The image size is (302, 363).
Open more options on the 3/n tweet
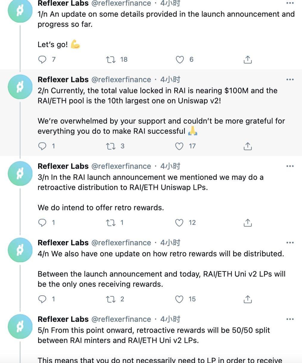coord(290,166)
